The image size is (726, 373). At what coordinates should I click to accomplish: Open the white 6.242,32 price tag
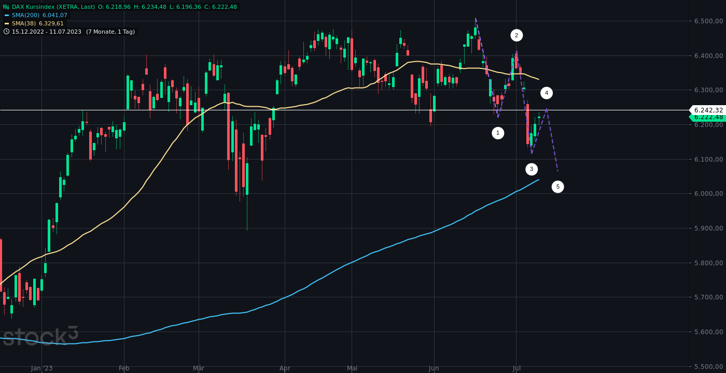click(x=708, y=110)
